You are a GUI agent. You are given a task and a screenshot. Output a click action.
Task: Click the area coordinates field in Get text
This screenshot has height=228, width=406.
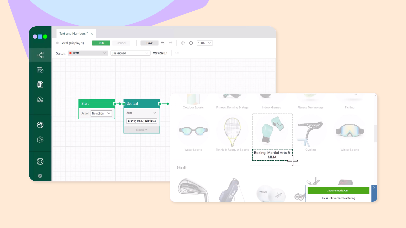[x=142, y=121]
